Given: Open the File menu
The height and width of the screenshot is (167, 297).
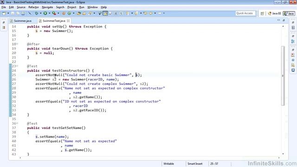Looking at the screenshot, I should [x=4, y=7].
